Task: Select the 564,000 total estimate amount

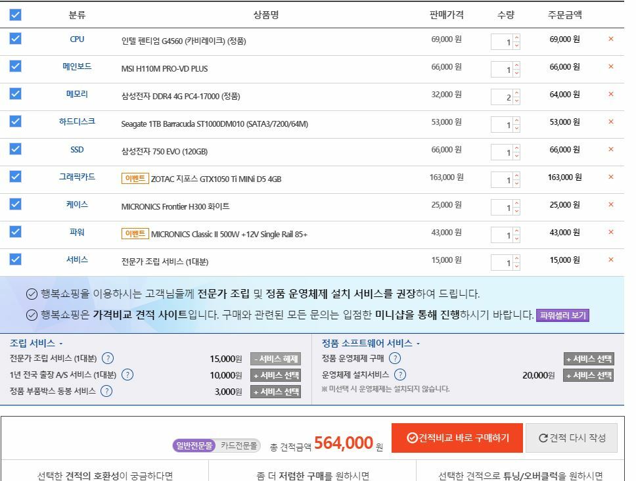Action: [x=344, y=443]
